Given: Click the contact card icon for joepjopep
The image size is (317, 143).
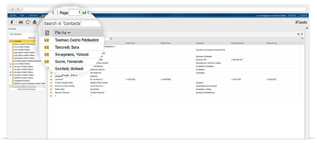Looking at the screenshot, I should point(51,76).
